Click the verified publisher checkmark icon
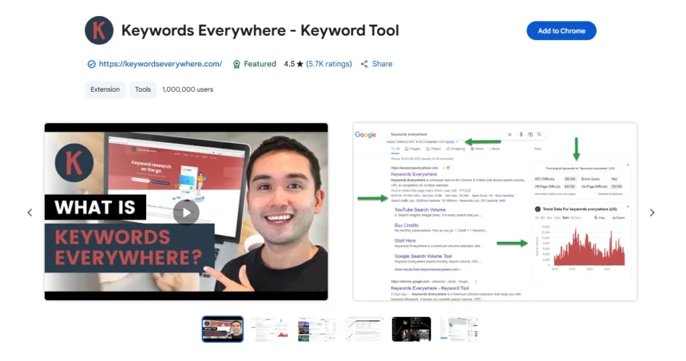This screenshot has height=361, width=686. tap(92, 64)
